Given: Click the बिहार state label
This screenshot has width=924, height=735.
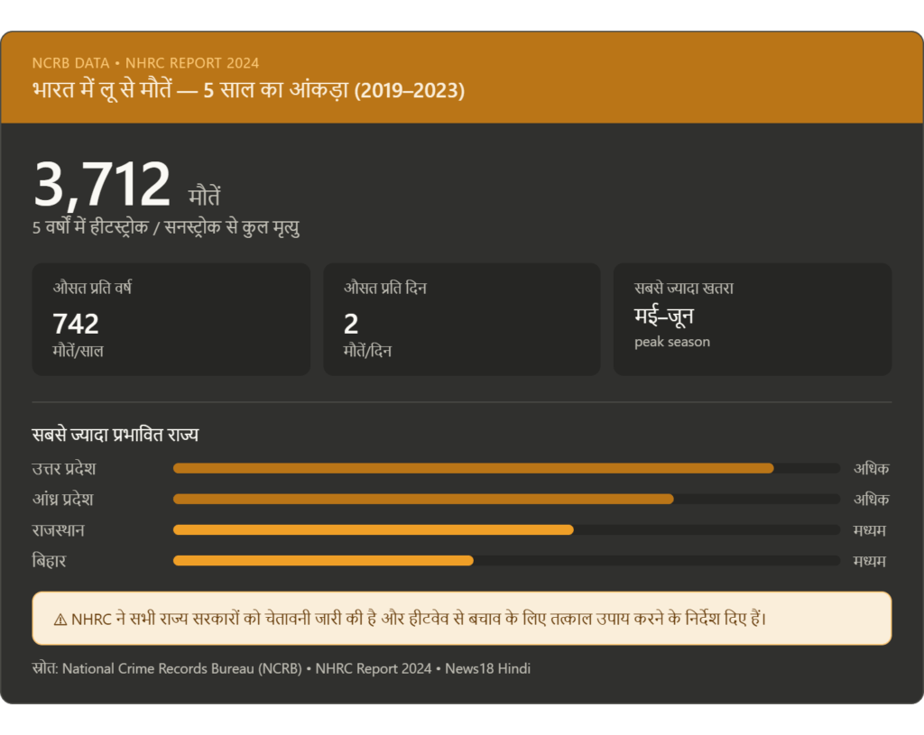Looking at the screenshot, I should 49,561.
